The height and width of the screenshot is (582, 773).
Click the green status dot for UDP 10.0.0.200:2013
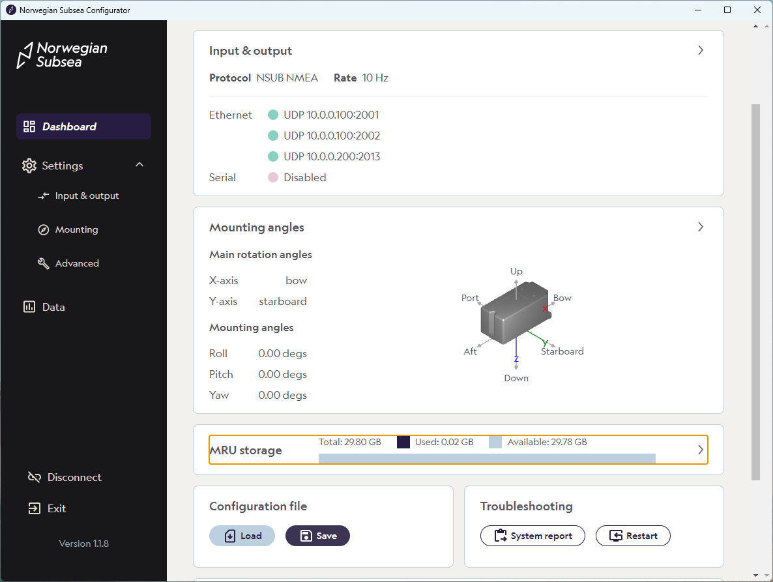tap(272, 156)
